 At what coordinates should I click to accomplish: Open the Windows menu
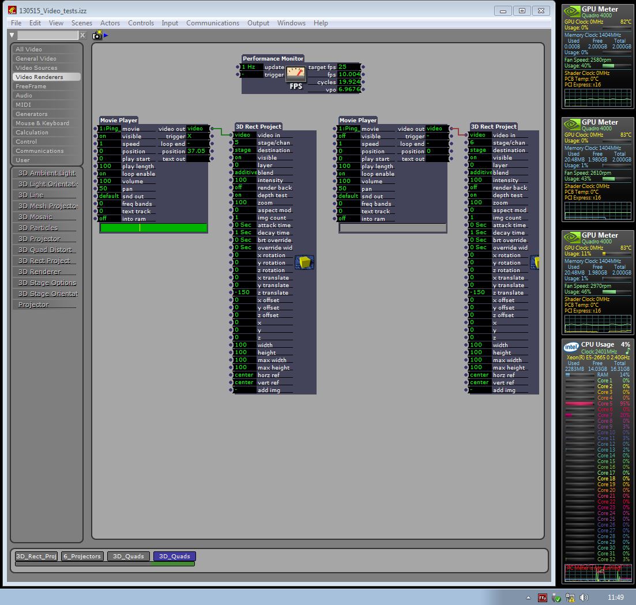pyautogui.click(x=291, y=23)
